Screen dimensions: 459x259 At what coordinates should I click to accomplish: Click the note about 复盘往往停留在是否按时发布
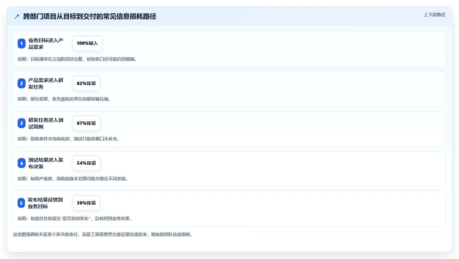75,218
